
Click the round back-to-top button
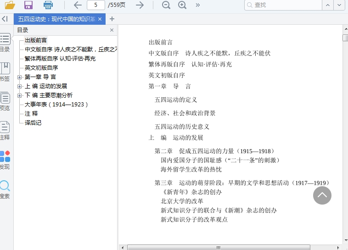322,195
